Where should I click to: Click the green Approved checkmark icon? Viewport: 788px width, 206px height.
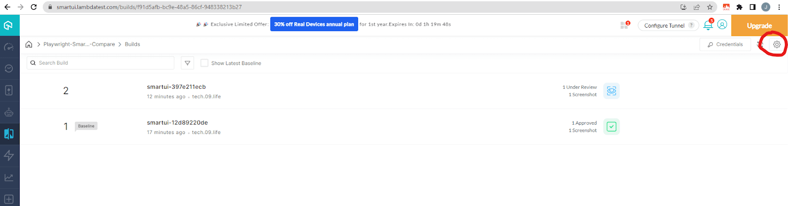(x=611, y=127)
